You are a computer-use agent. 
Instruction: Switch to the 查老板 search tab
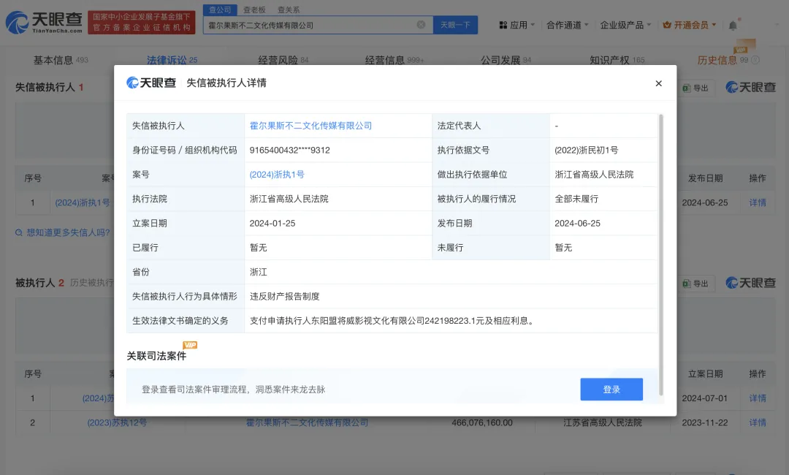coord(254,9)
